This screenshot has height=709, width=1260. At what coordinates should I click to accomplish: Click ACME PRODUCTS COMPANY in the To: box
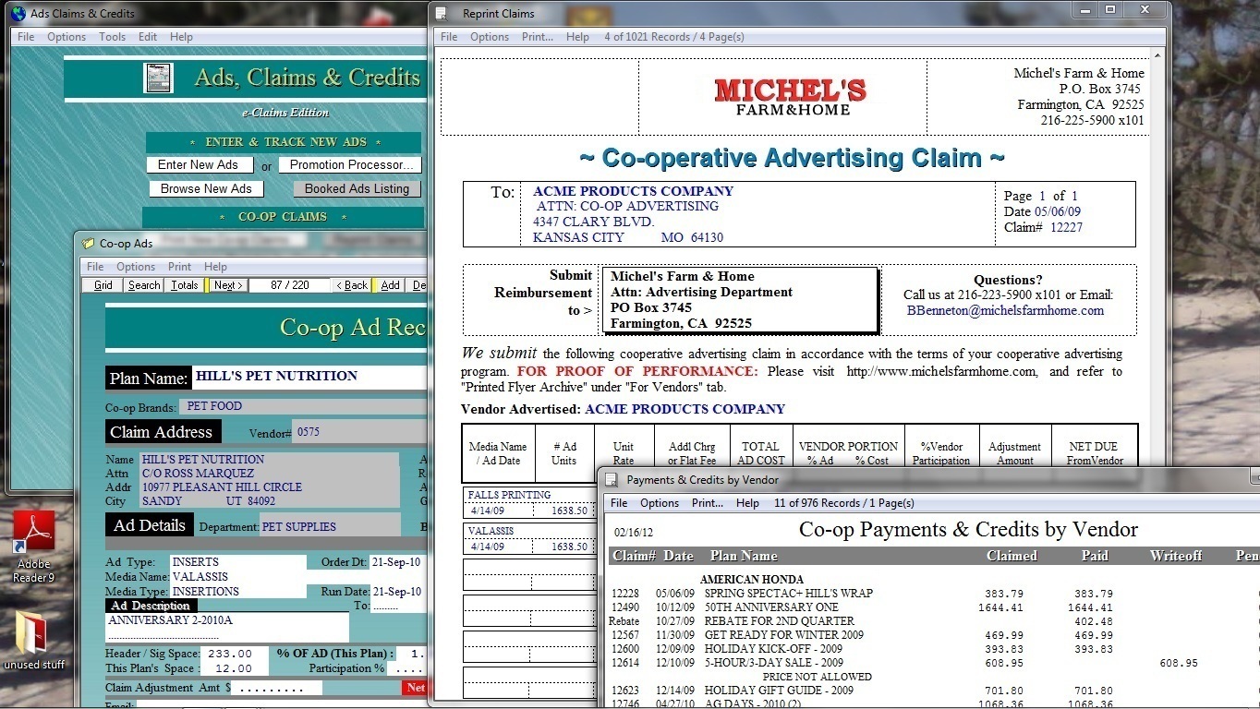pos(633,191)
